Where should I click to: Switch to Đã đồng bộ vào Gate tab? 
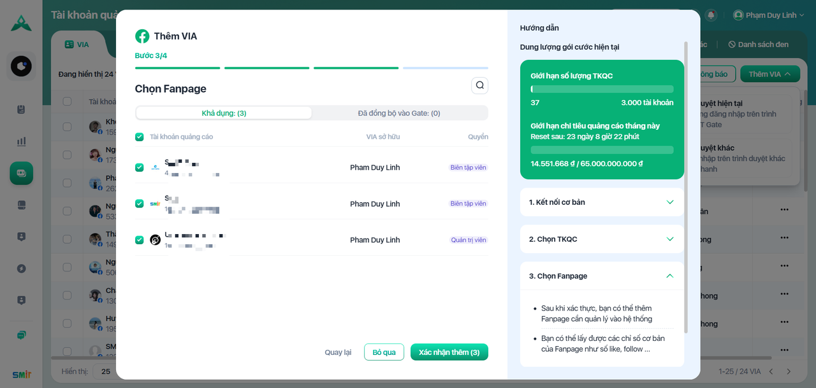click(x=399, y=113)
